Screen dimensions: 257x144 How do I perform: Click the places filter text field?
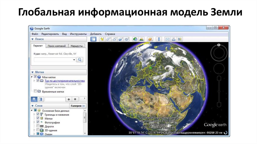[x=55, y=99]
